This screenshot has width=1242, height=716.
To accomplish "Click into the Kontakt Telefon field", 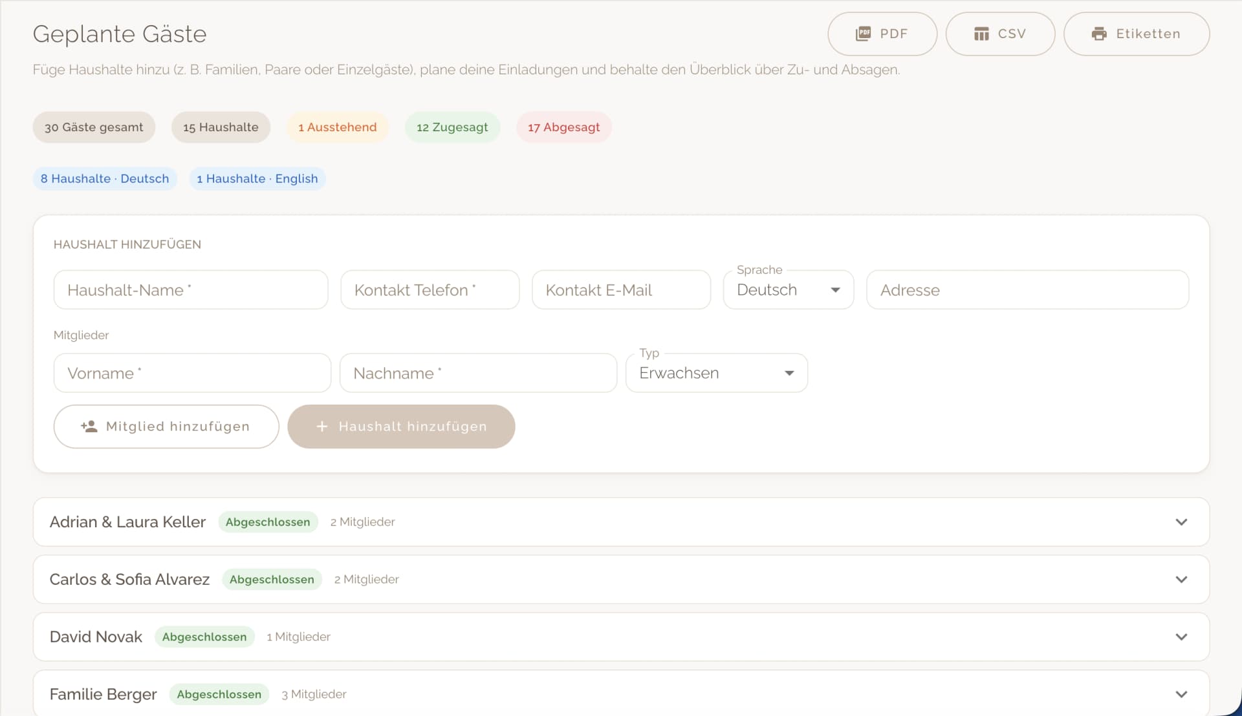I will pos(430,290).
